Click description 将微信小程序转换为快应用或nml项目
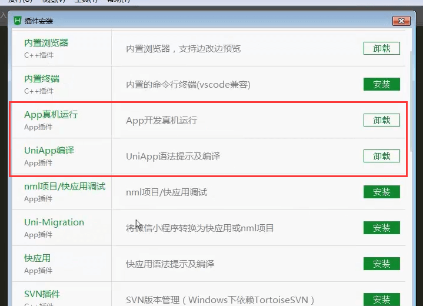The height and width of the screenshot is (306, 423). 199,228
